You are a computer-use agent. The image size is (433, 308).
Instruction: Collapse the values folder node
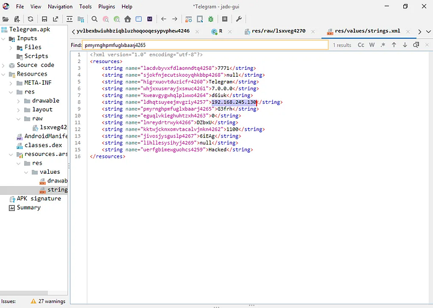pos(26,172)
